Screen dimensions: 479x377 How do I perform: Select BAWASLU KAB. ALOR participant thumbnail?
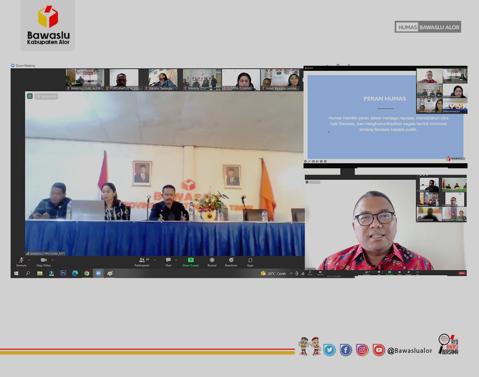[85, 79]
